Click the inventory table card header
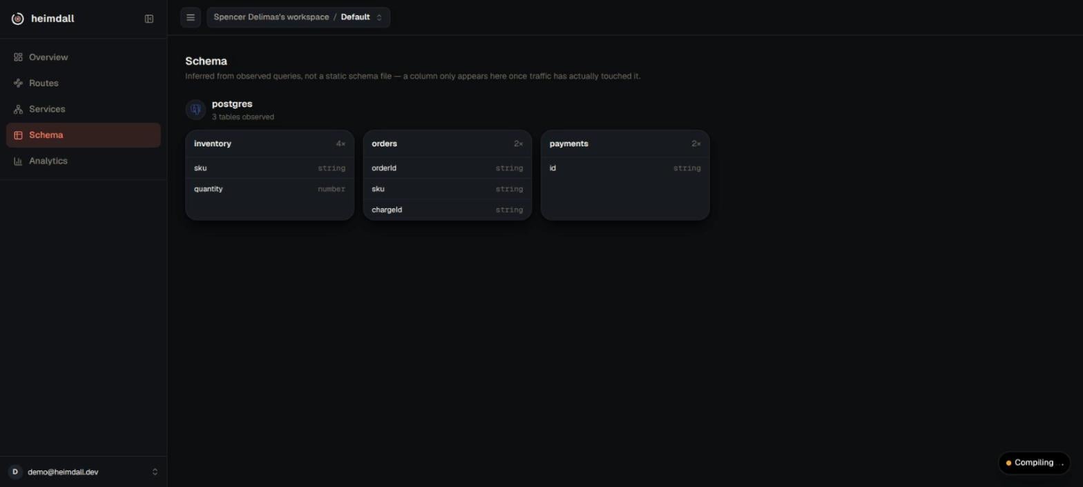This screenshot has width=1083, height=487. [270, 143]
